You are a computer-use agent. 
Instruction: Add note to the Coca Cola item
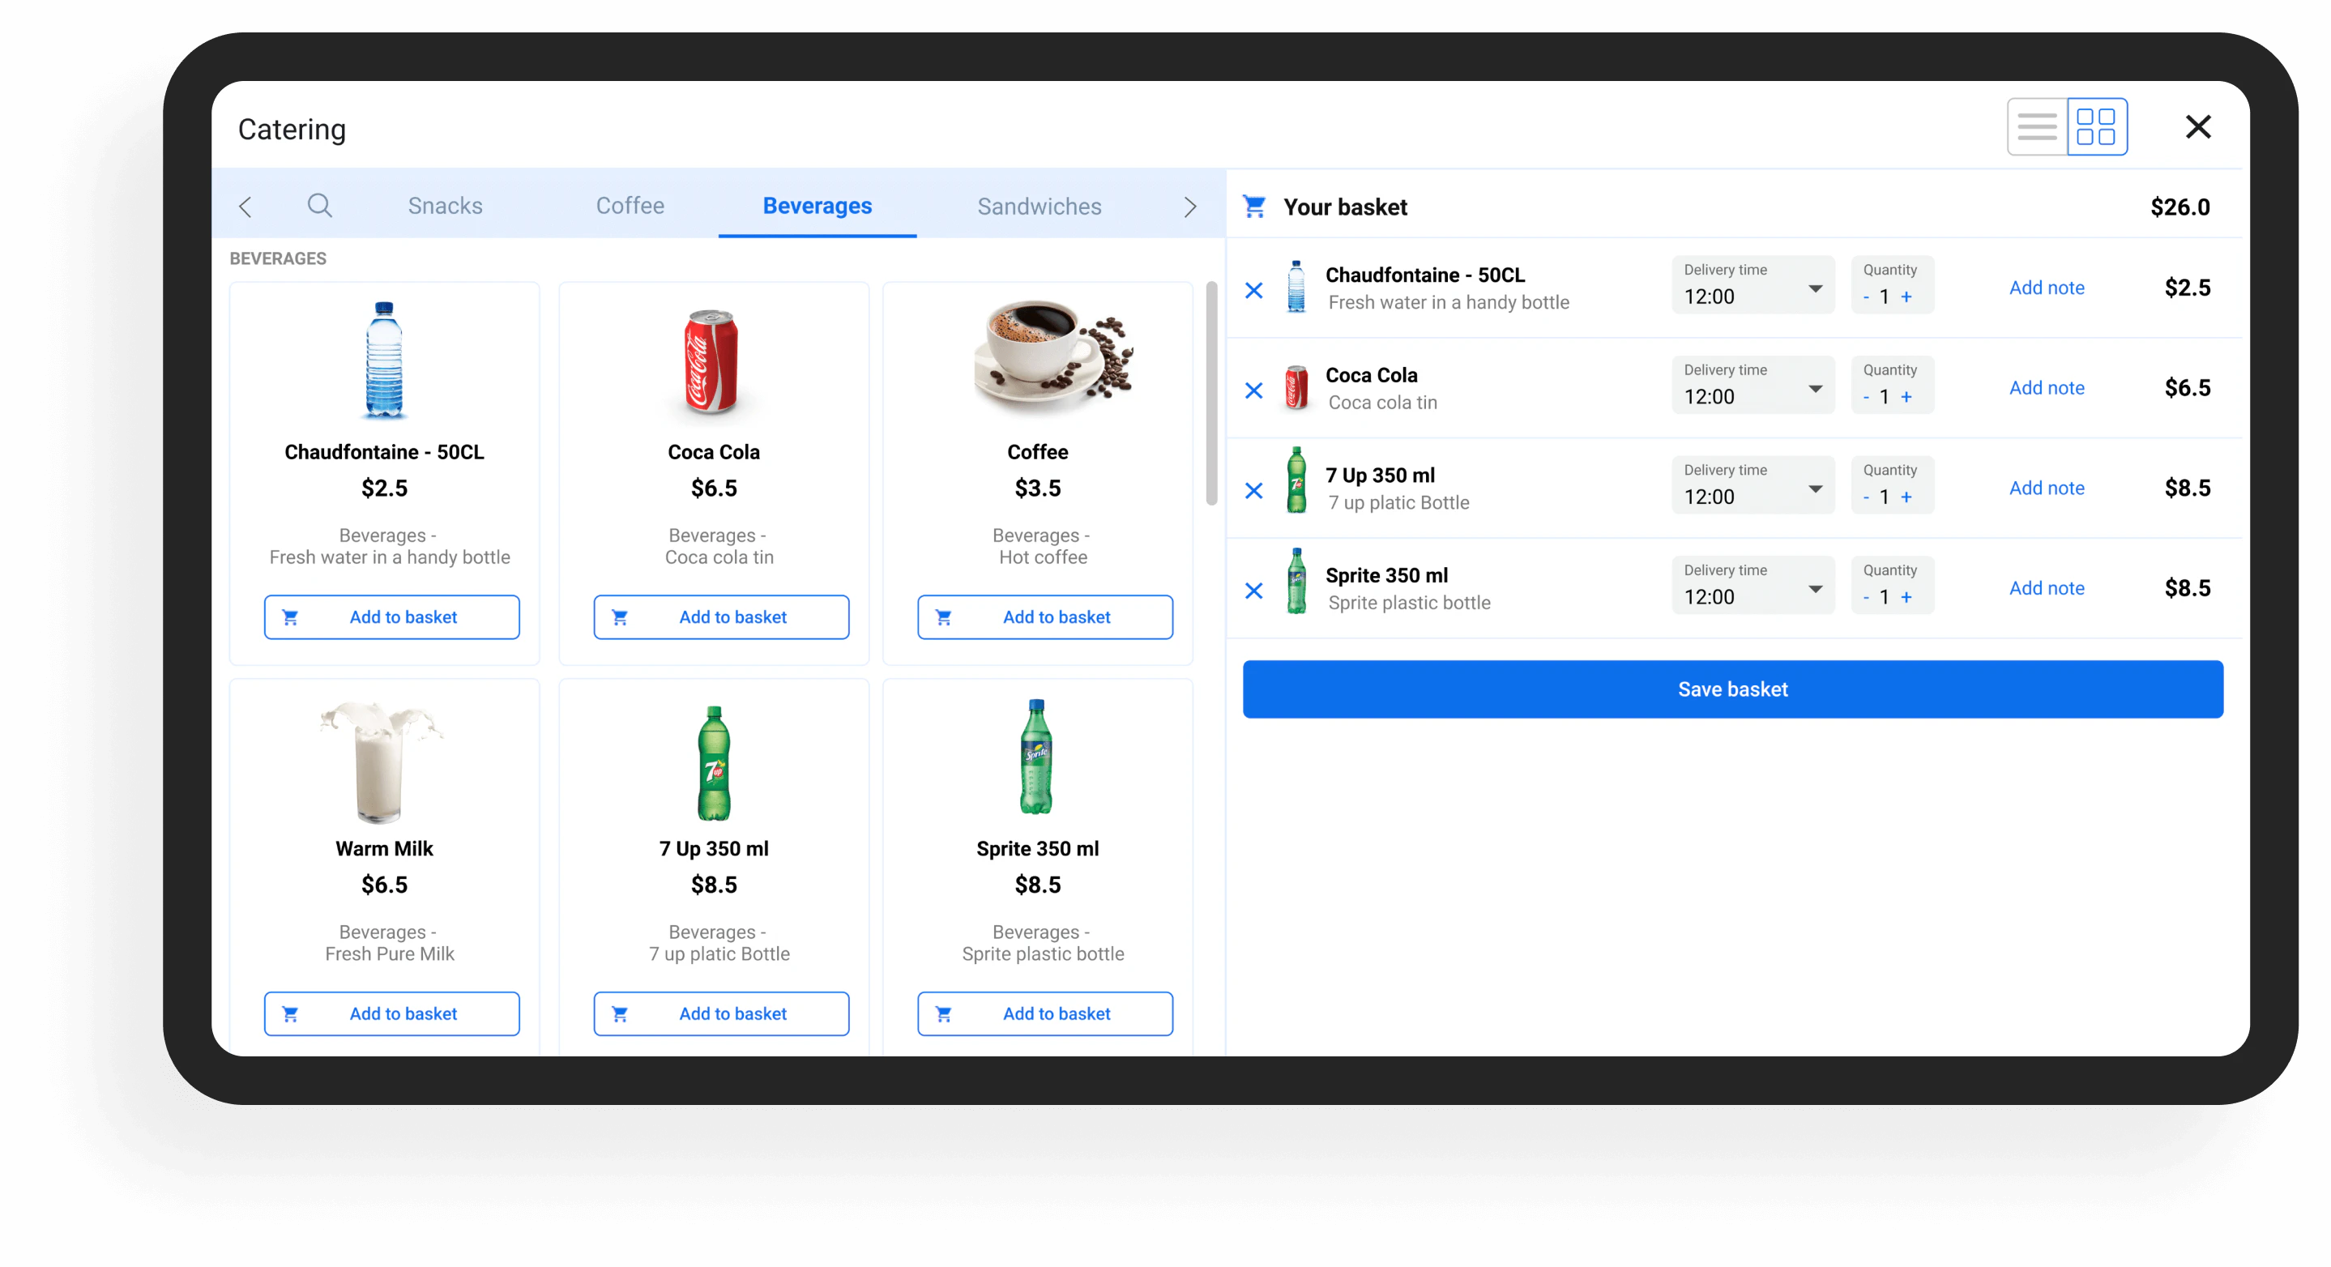(x=2047, y=387)
